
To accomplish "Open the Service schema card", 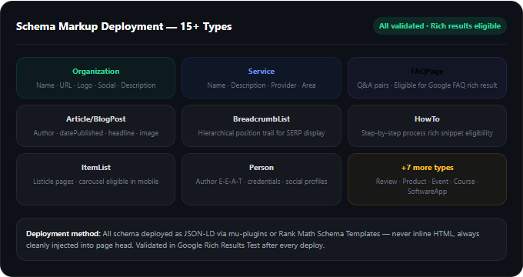I will (x=261, y=78).
